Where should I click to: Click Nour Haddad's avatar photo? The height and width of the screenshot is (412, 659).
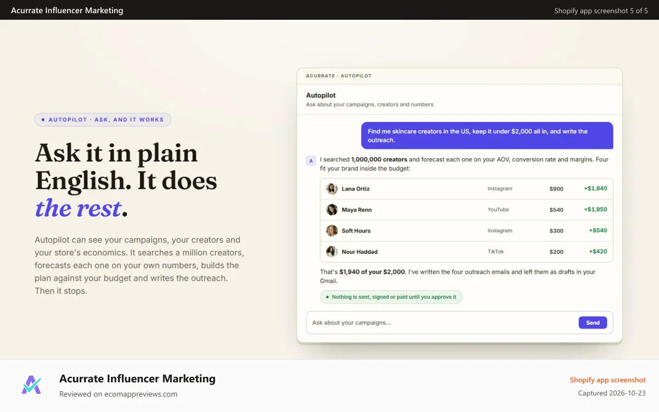(332, 252)
